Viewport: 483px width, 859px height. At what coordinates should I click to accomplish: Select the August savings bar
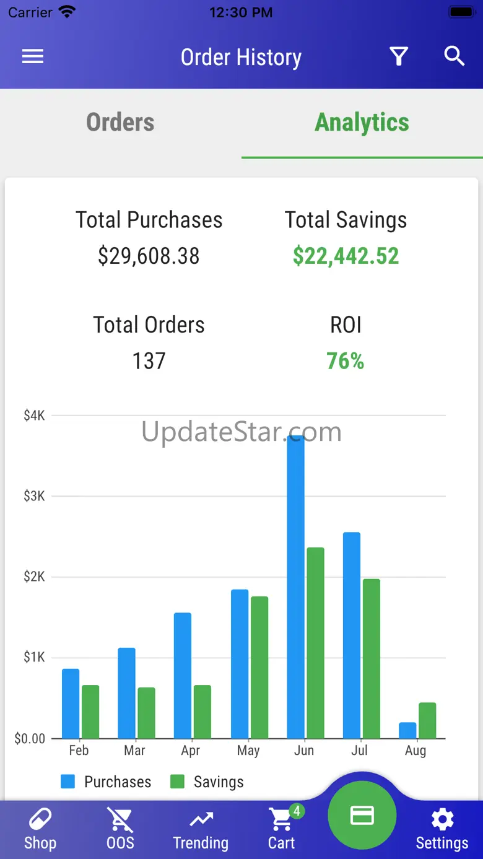click(x=427, y=720)
